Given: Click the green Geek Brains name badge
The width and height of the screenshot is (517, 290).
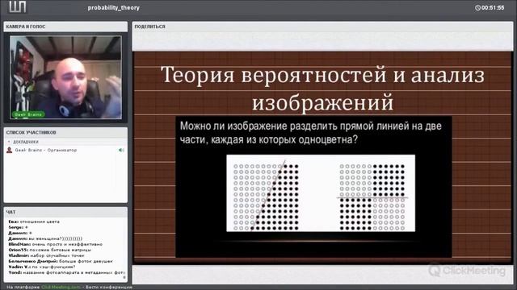Looking at the screenshot, I should tap(28, 114).
